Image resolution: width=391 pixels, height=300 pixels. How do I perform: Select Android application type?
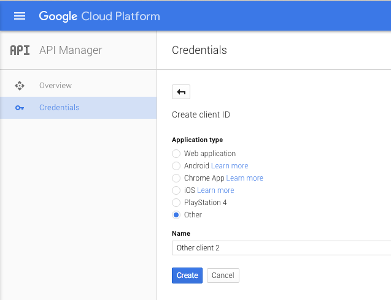click(x=176, y=166)
